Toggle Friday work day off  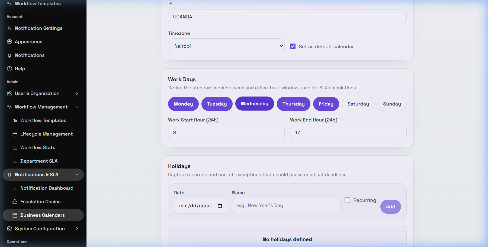pos(326,104)
